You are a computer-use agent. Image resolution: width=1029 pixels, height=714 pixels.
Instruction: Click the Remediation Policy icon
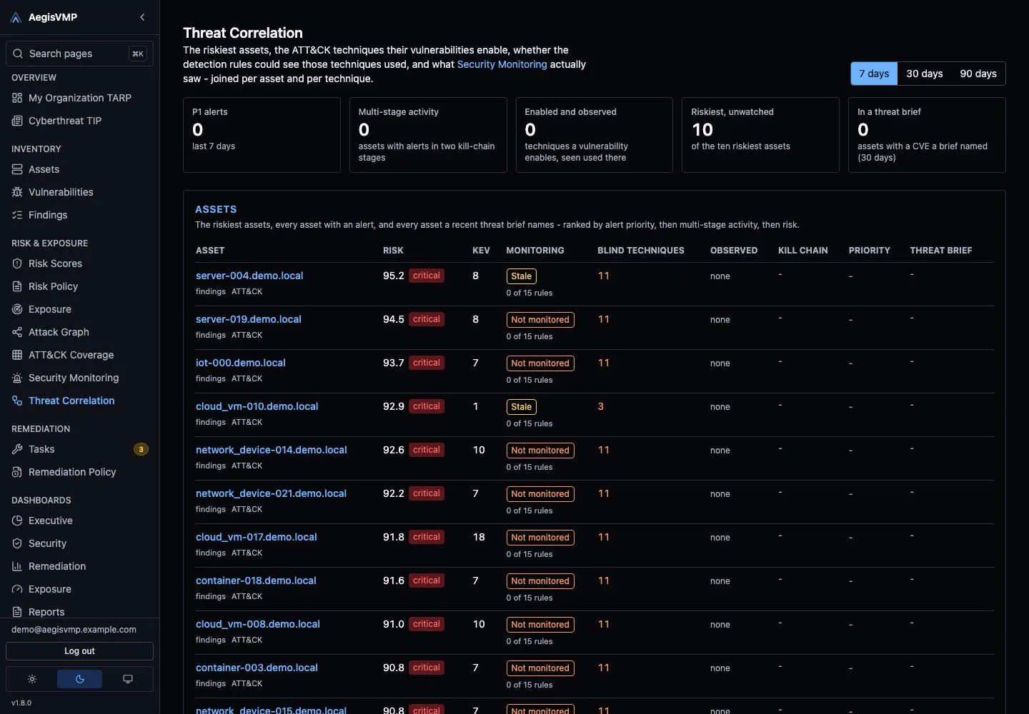tap(17, 472)
